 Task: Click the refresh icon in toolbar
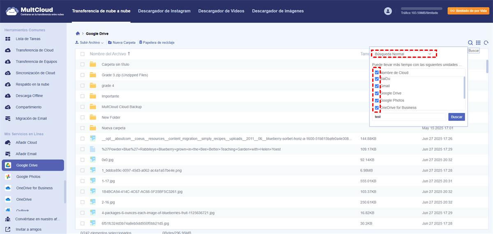486,43
